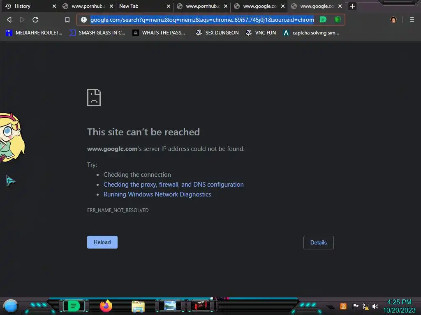Click the cartoon blonde character at screen edge
421x315 pixels.
[x=12, y=137]
